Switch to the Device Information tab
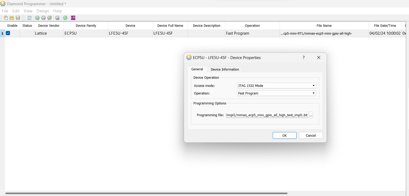Image resolution: width=409 pixels, height=196 pixels. pos(225,69)
